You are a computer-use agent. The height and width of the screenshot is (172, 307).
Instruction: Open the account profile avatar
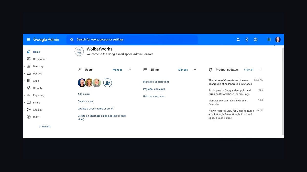278,39
